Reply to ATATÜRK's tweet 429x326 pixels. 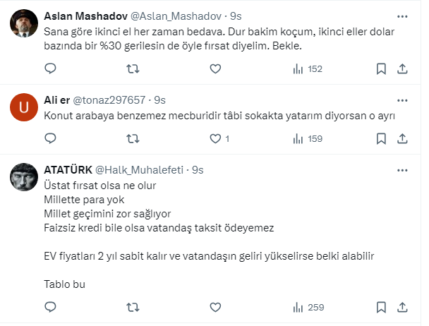(x=50, y=307)
